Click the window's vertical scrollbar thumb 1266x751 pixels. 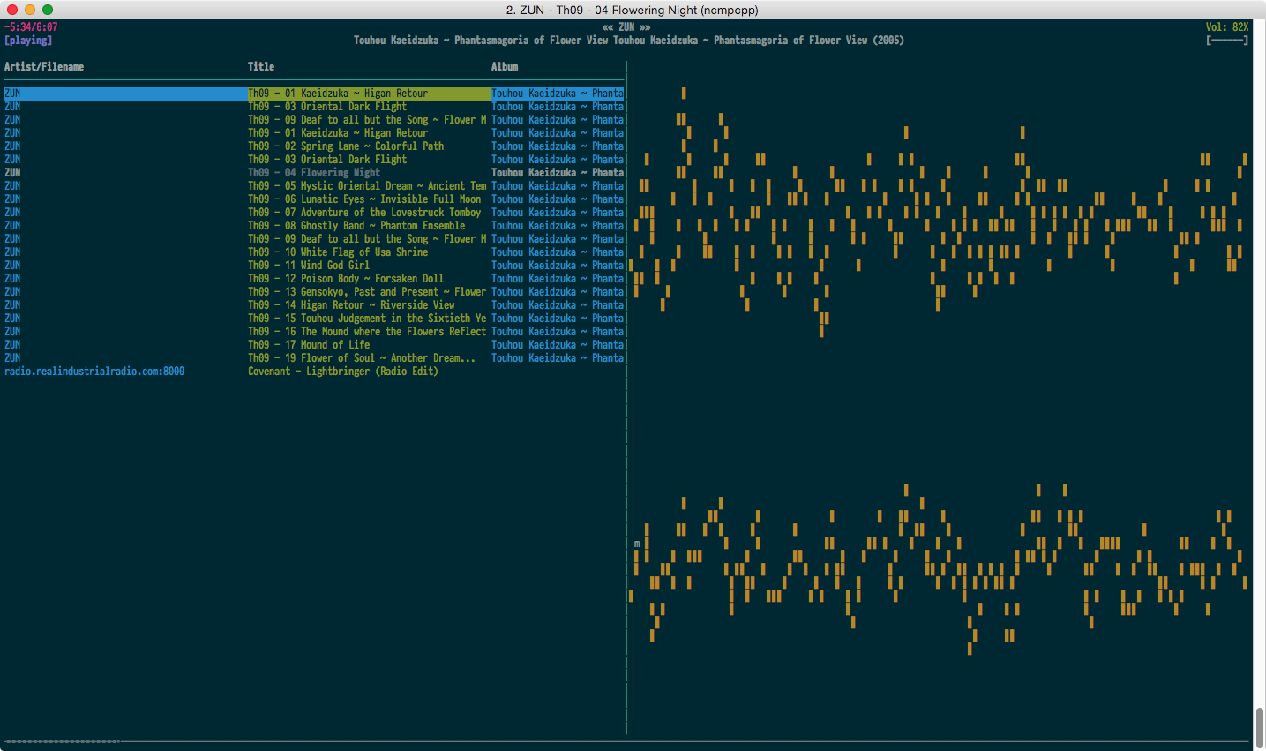pos(1260,728)
